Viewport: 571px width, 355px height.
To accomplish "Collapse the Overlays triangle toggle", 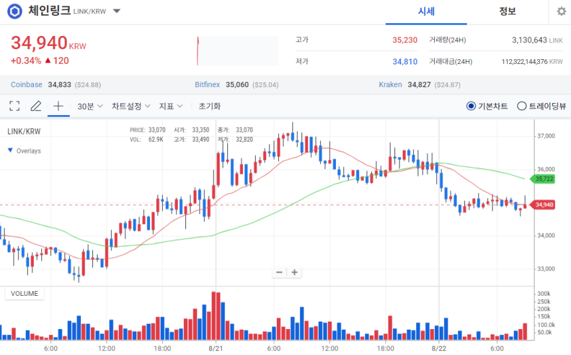I will coord(10,150).
